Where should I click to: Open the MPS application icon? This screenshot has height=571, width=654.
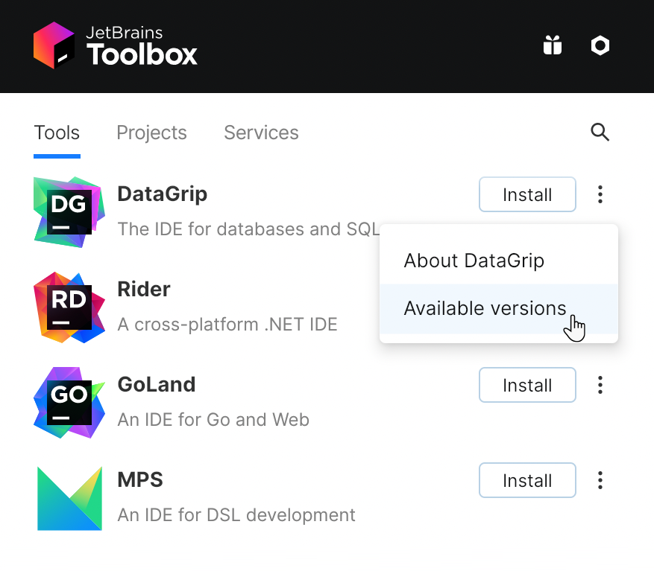[x=69, y=497]
